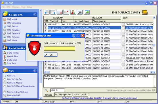Click the magnifier search icon beside date field
This screenshot has height=104, width=158.
[x=46, y=90]
